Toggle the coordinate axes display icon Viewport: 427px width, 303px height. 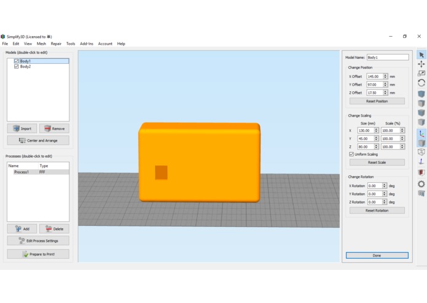(x=421, y=134)
